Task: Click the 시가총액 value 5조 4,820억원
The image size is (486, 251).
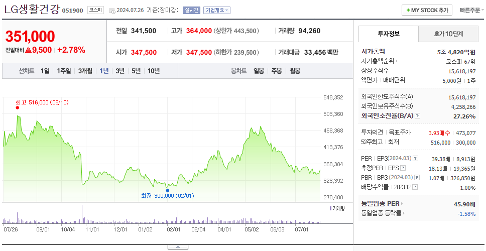Action: [456, 52]
